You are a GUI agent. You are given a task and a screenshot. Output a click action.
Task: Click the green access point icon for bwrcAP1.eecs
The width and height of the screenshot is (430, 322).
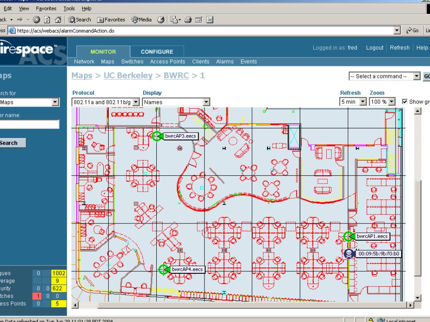coord(348,236)
